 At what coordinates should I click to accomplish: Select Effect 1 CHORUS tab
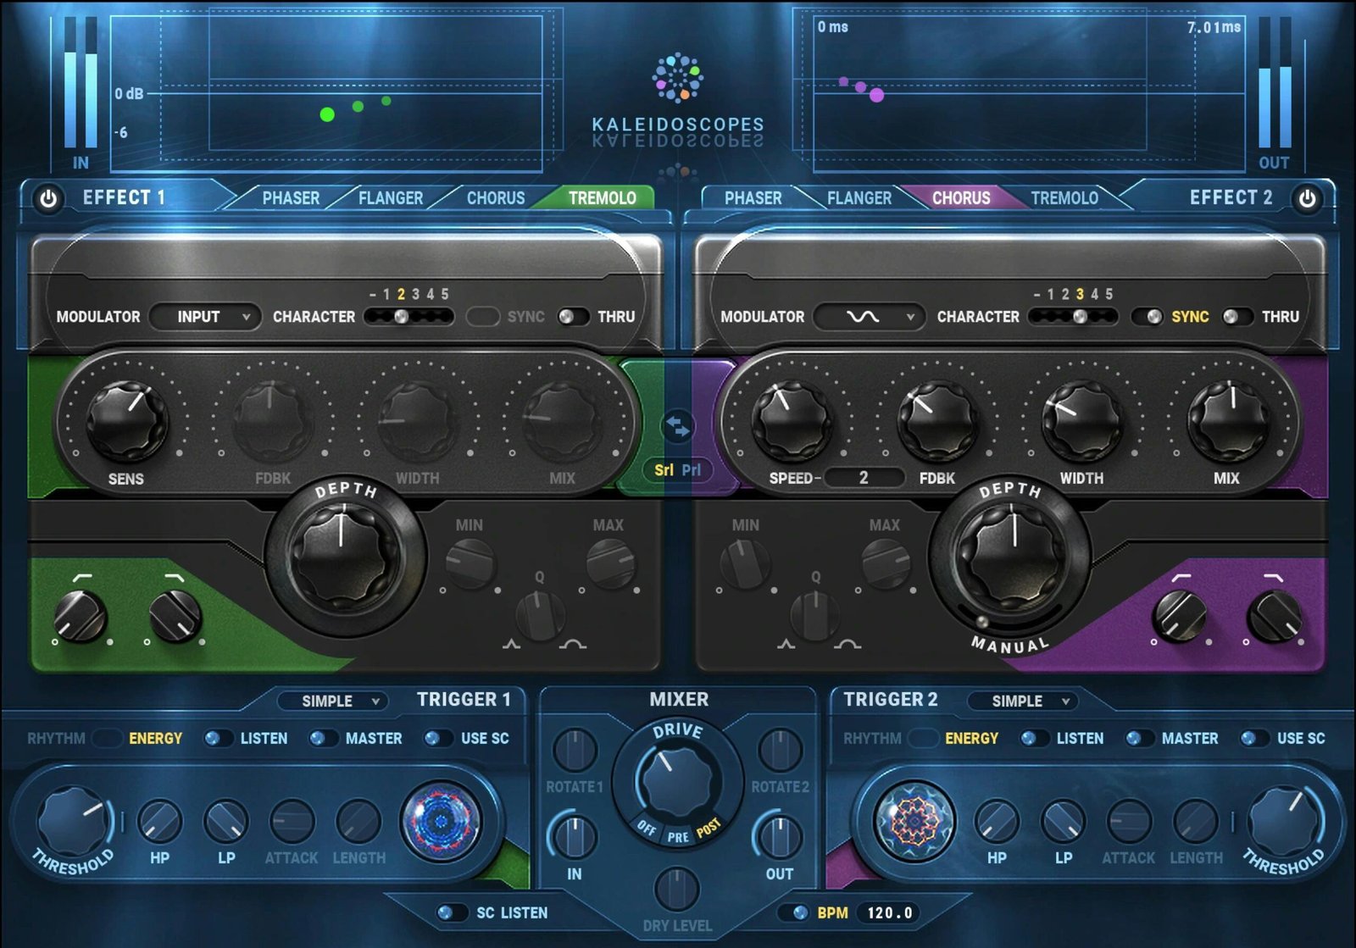point(496,198)
